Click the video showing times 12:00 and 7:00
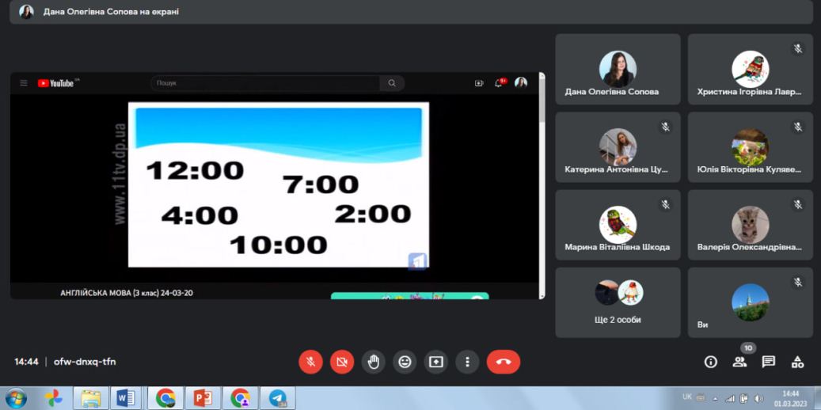821x410 pixels. click(279, 185)
